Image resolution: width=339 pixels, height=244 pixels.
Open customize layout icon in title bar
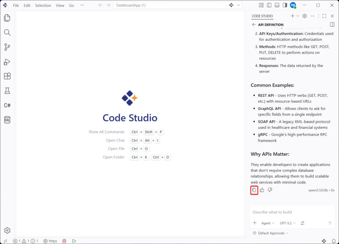pos(261,5)
